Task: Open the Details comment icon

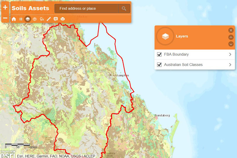Action: pos(56,19)
